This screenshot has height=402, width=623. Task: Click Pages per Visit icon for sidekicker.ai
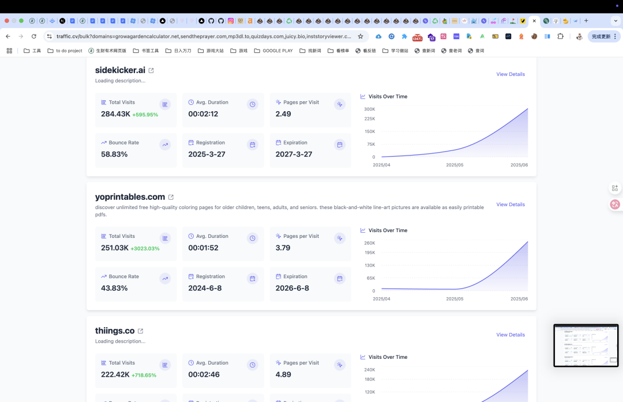pos(340,104)
